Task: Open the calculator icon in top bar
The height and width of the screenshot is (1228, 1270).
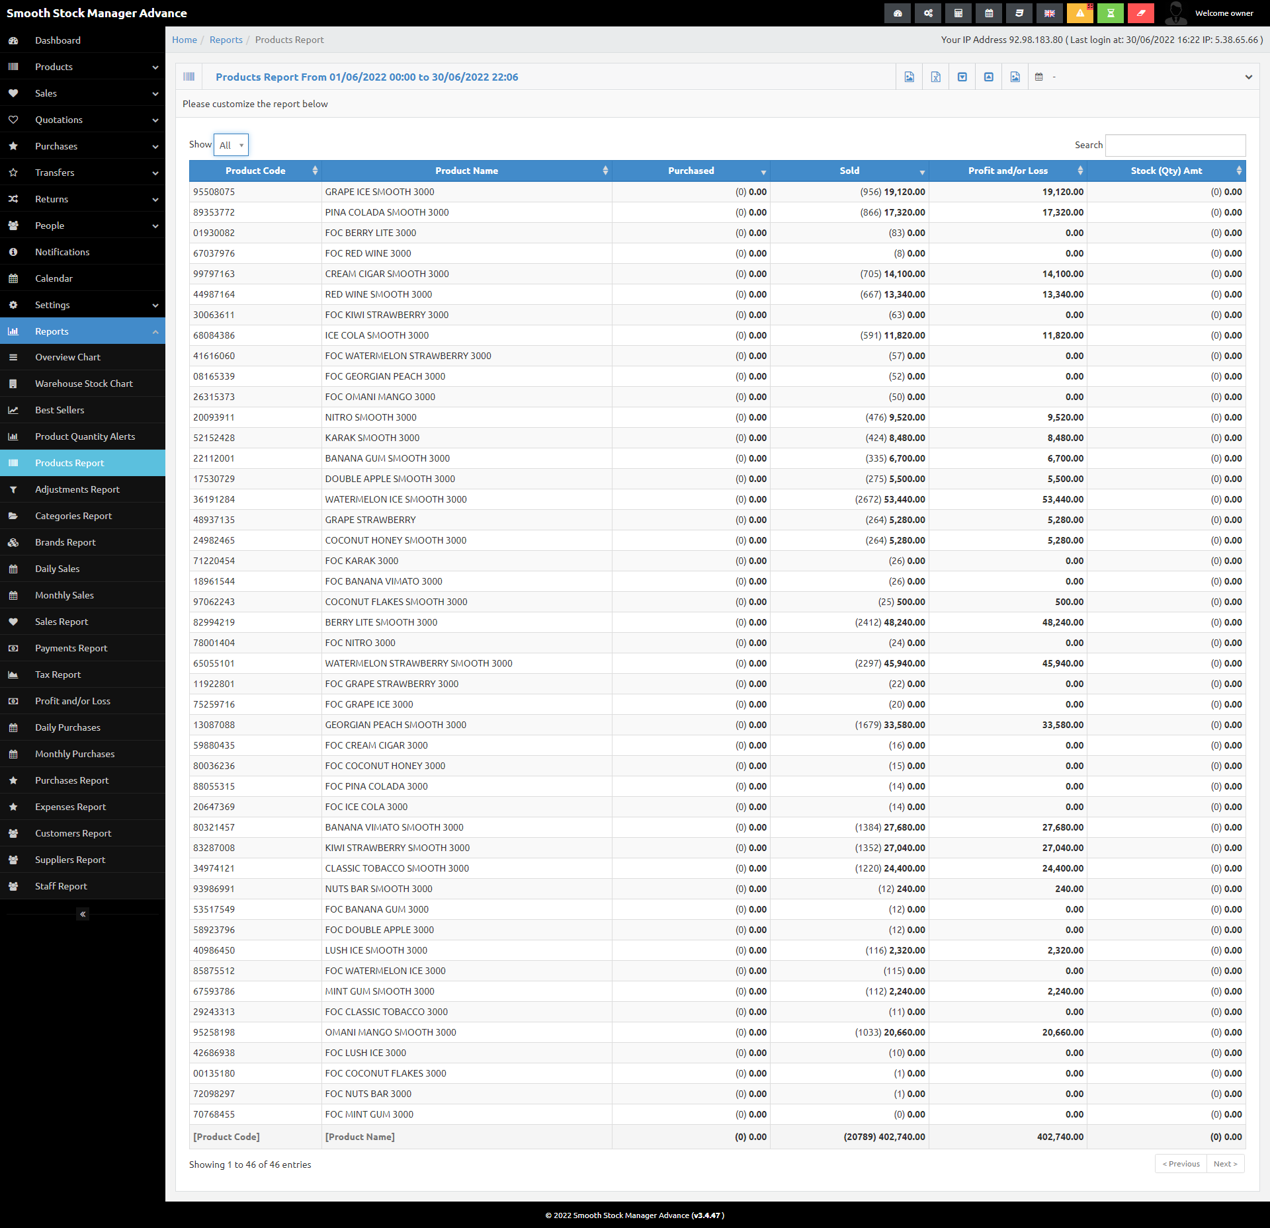Action: tap(958, 13)
